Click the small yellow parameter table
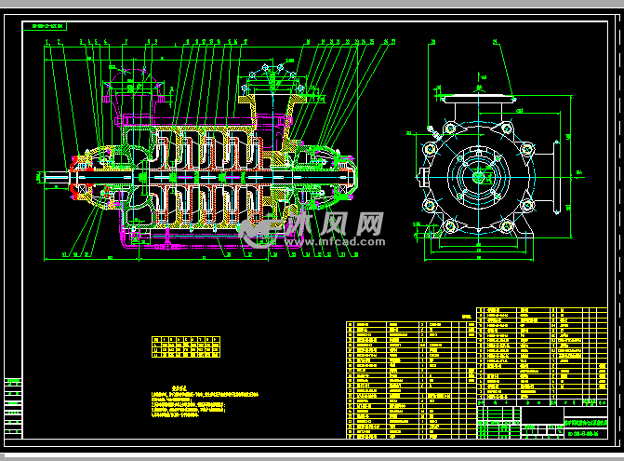This screenshot has height=461, width=624. [x=185, y=347]
